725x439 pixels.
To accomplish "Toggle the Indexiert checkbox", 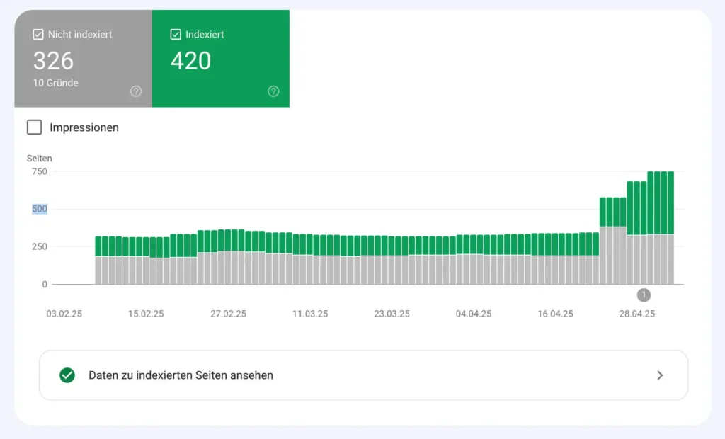I will [x=176, y=34].
